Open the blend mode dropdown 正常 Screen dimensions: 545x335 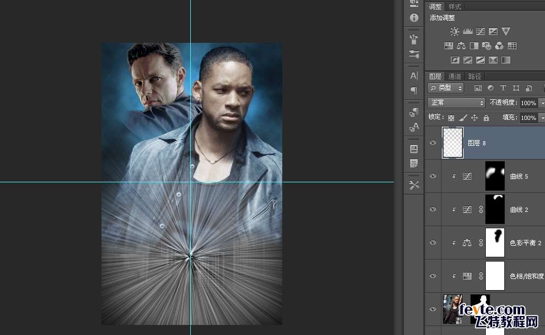click(x=456, y=103)
